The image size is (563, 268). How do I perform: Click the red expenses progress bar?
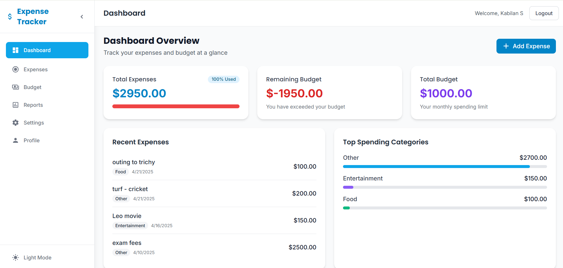point(176,106)
